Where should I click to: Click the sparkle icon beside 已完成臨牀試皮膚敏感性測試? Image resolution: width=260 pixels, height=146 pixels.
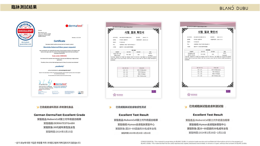tap(110, 107)
